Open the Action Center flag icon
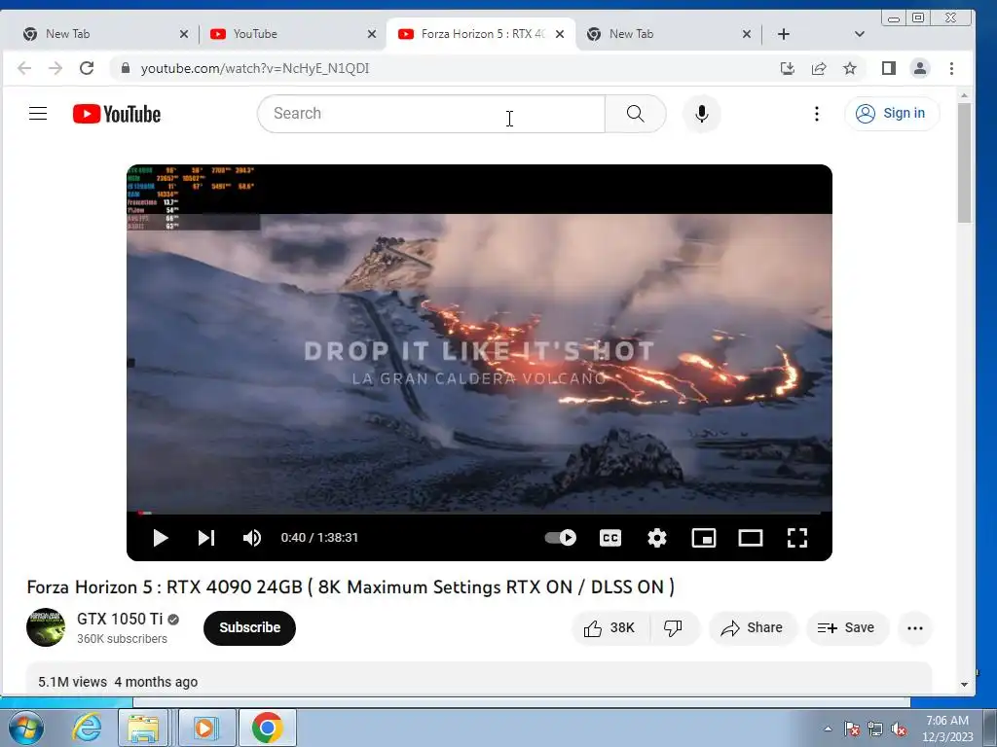The image size is (997, 747). [x=852, y=729]
